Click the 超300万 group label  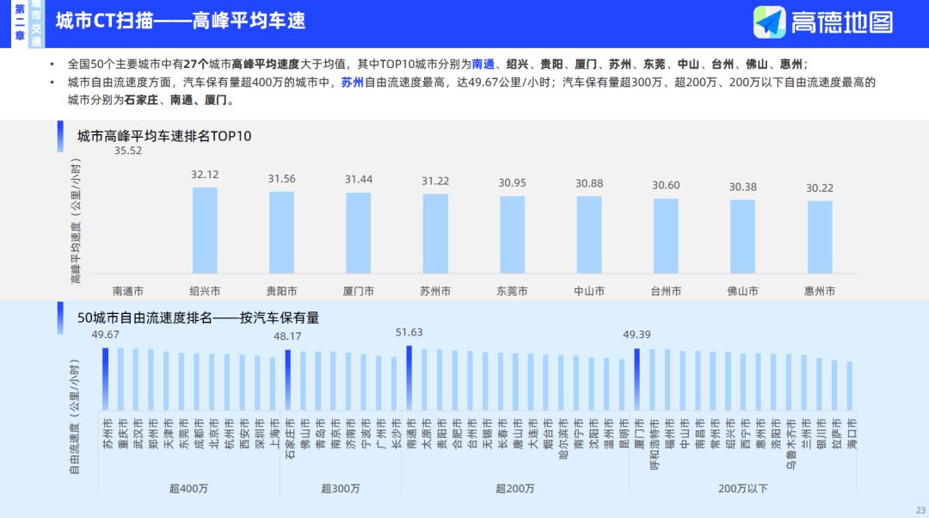340,489
